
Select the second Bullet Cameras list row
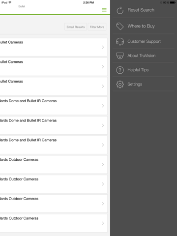(x=54, y=67)
